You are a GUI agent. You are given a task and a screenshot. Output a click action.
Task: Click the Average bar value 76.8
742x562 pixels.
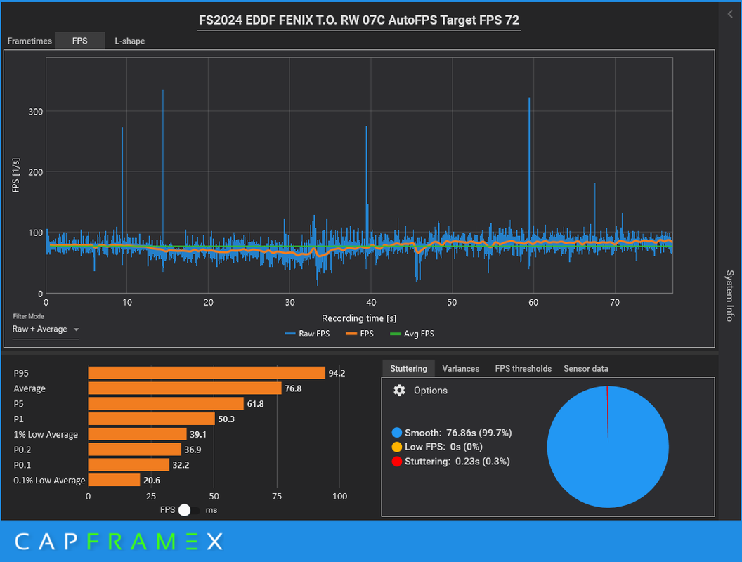[293, 388]
